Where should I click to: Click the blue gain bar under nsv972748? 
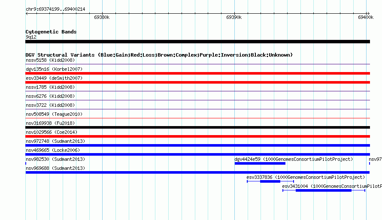coord(197,145)
